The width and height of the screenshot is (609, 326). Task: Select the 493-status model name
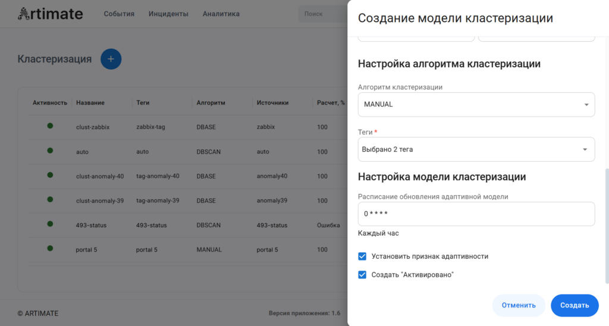coord(91,225)
